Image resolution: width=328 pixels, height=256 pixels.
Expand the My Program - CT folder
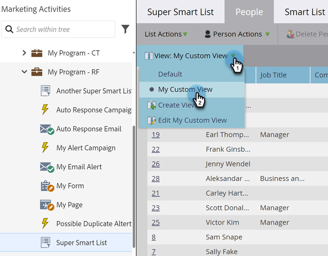[24, 53]
